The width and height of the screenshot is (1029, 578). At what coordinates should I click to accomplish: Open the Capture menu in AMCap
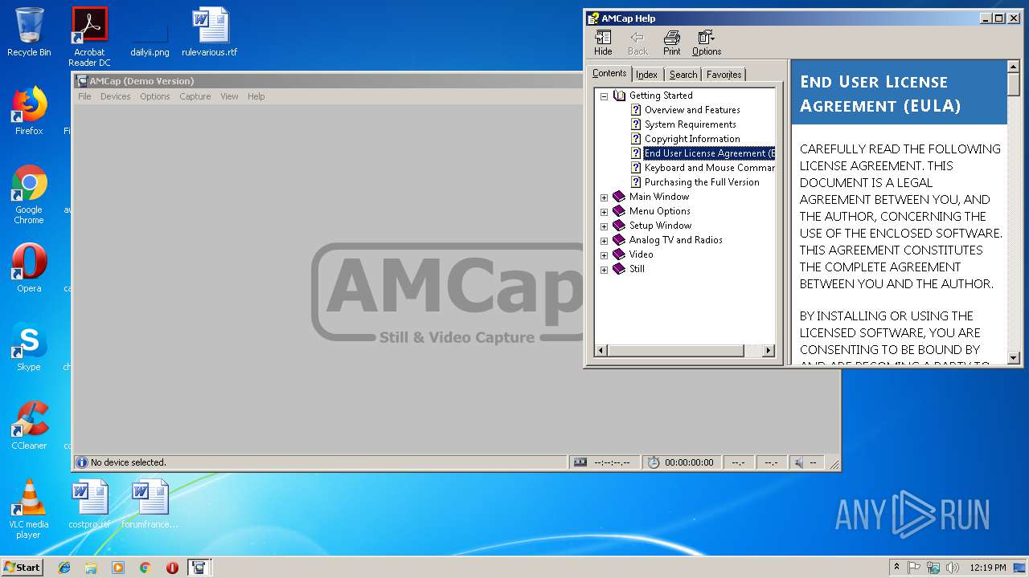pyautogui.click(x=195, y=96)
